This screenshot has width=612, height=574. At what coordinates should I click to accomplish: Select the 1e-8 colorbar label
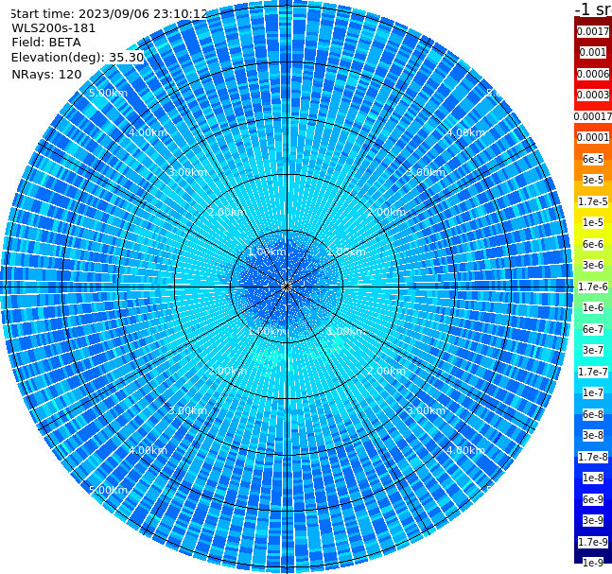tap(593, 478)
